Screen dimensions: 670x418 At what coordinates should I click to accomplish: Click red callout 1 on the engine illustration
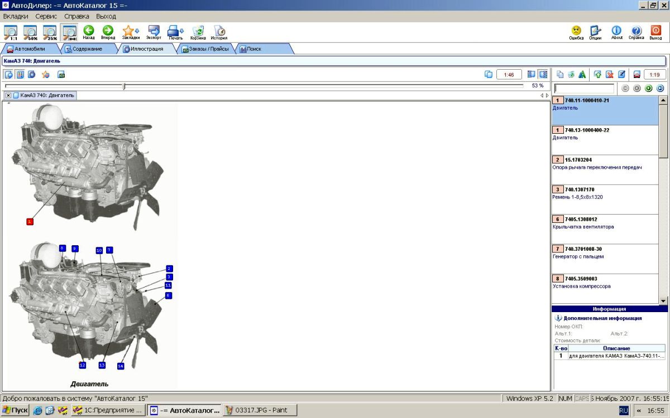tap(30, 221)
